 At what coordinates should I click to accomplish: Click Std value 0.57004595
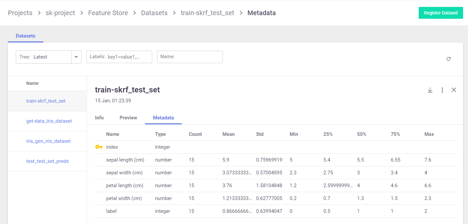pyautogui.click(x=269, y=173)
